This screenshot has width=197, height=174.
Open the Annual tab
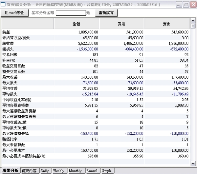pos(92,171)
